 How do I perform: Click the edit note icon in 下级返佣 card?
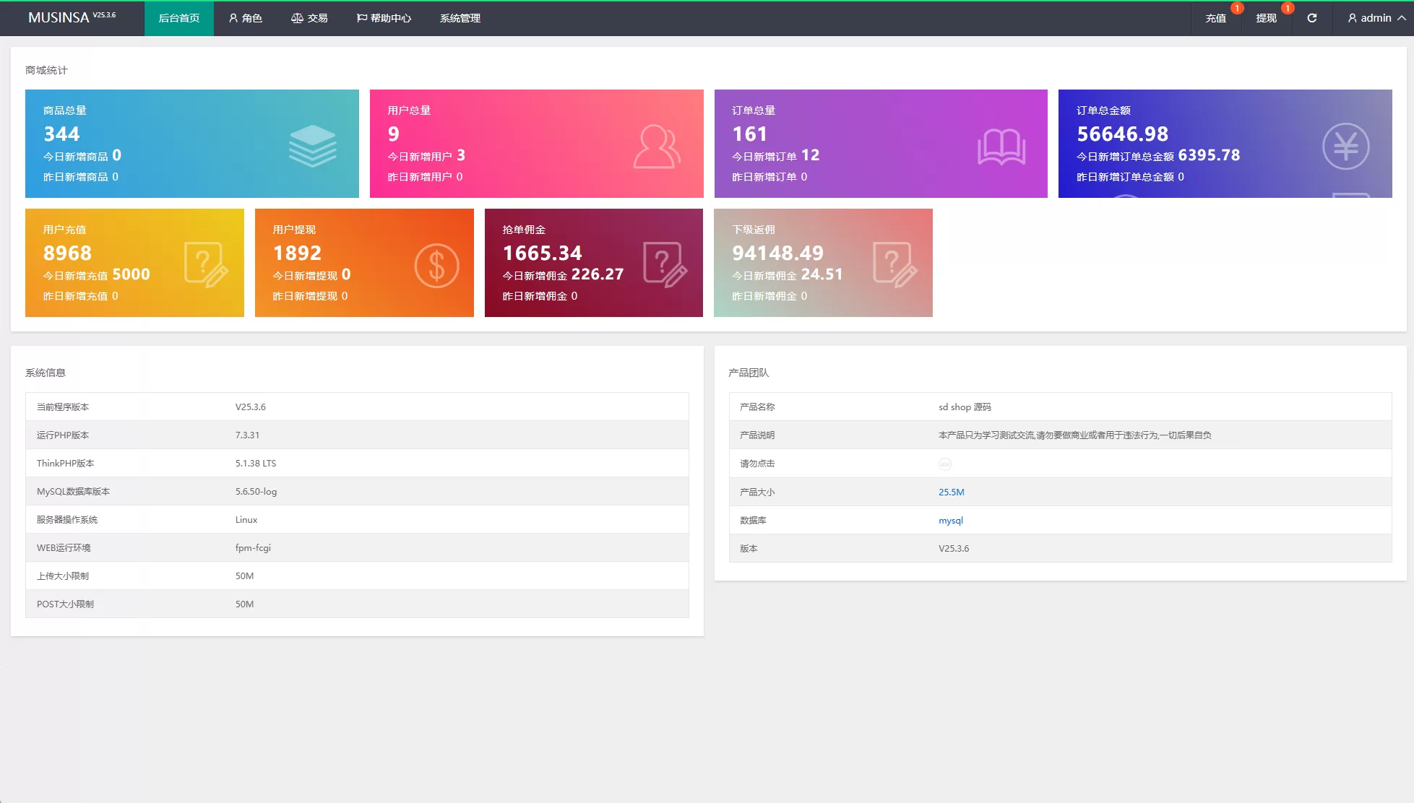894,265
